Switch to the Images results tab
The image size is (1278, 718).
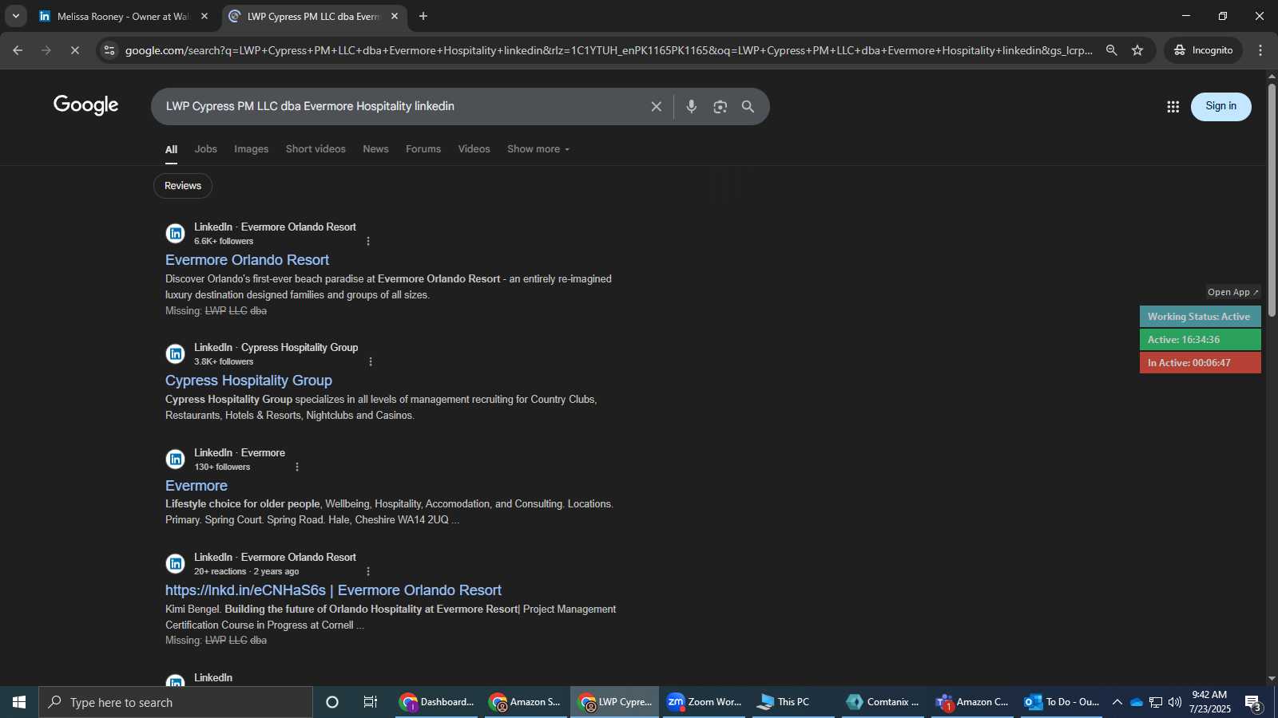point(251,149)
